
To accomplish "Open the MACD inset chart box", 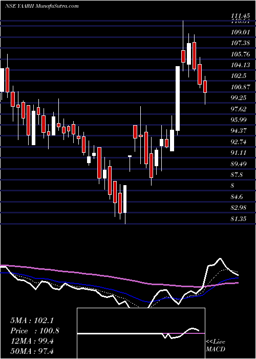I will pos(141,333).
